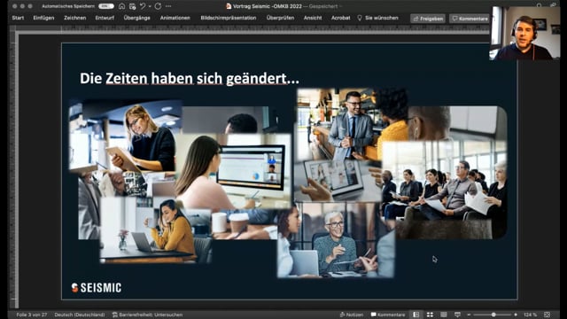
Task: Open the undo history dropdown arrow
Action: coord(150,6)
